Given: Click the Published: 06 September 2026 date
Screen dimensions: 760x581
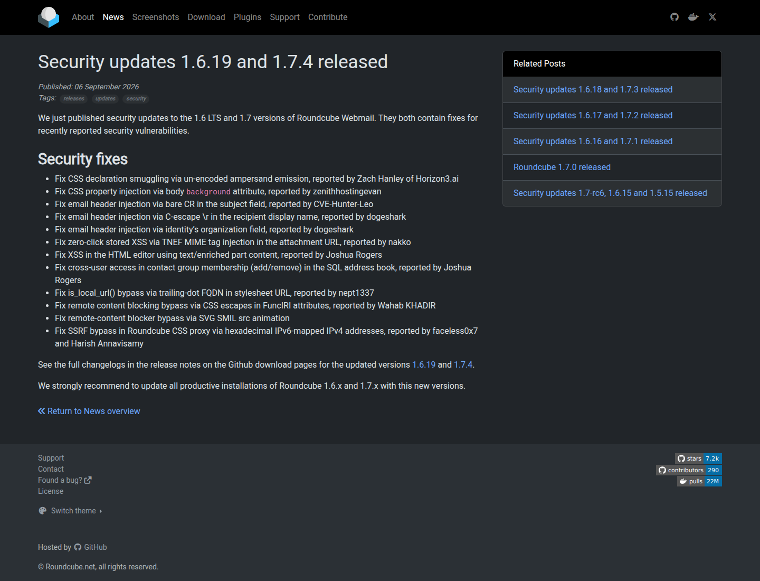Looking at the screenshot, I should [x=89, y=87].
